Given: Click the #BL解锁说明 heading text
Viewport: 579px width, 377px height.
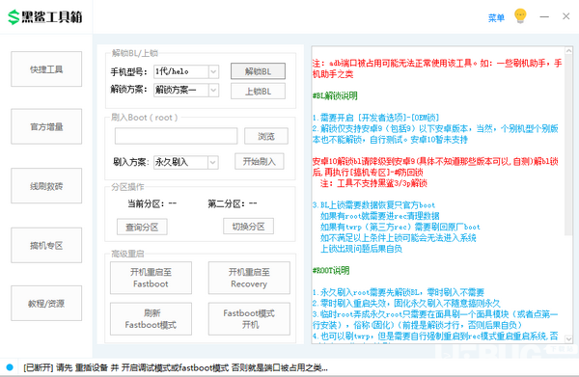Looking at the screenshot, I should [335, 95].
